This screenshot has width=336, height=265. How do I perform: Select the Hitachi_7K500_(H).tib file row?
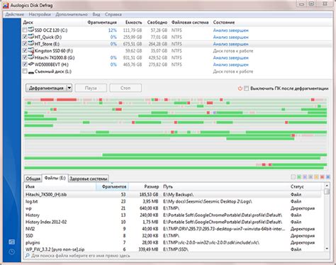[172, 195]
